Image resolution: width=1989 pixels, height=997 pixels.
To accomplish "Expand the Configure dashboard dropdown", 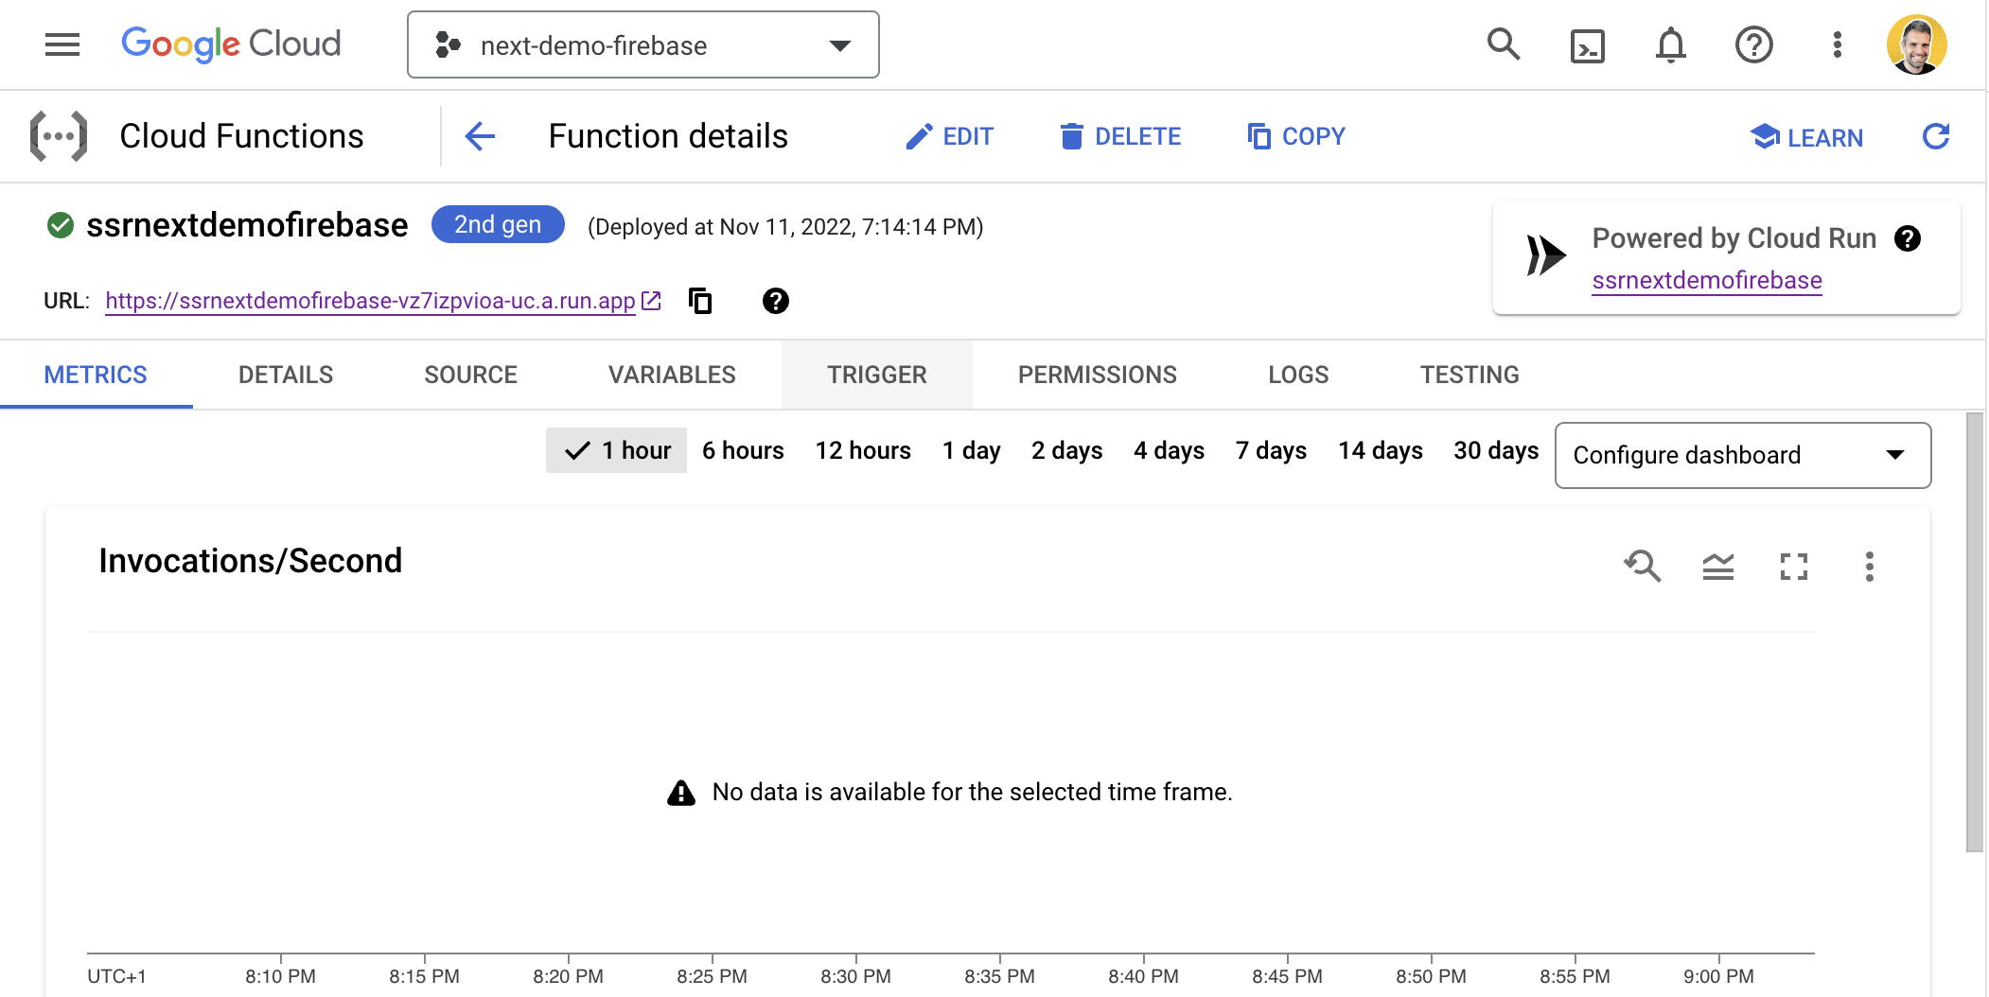I will click(x=1743, y=455).
